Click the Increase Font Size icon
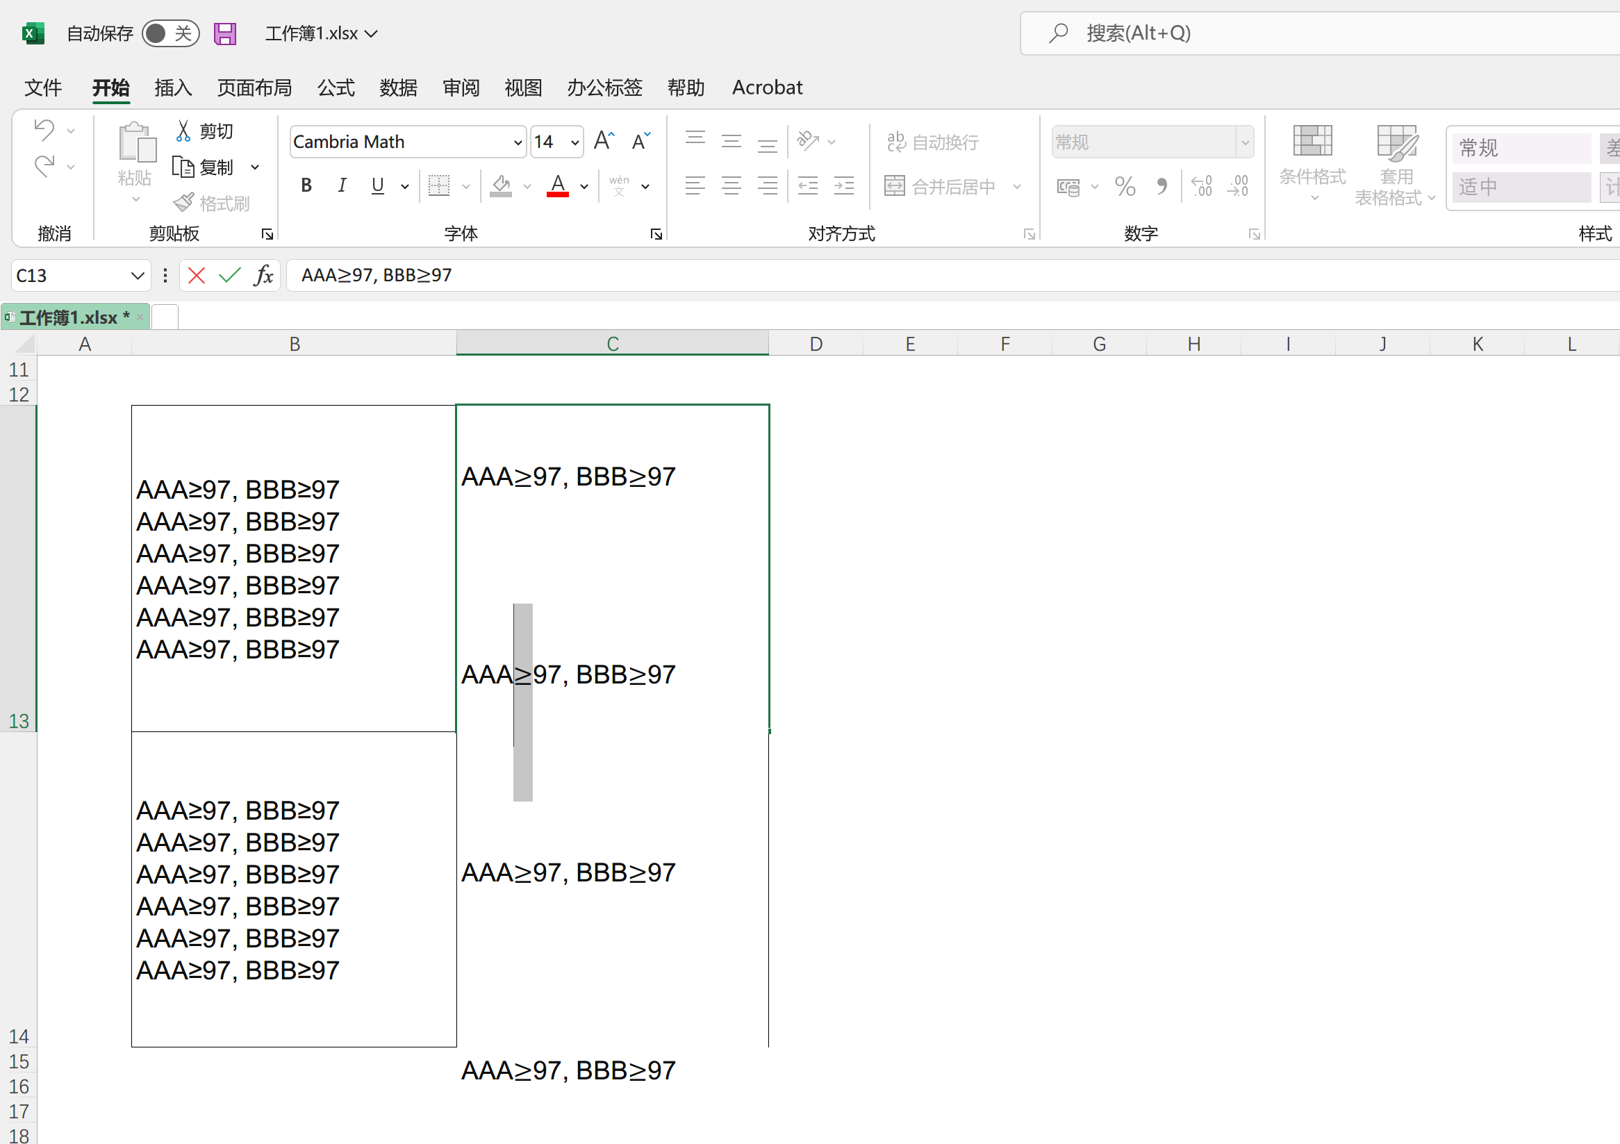This screenshot has height=1144, width=1620. (604, 141)
